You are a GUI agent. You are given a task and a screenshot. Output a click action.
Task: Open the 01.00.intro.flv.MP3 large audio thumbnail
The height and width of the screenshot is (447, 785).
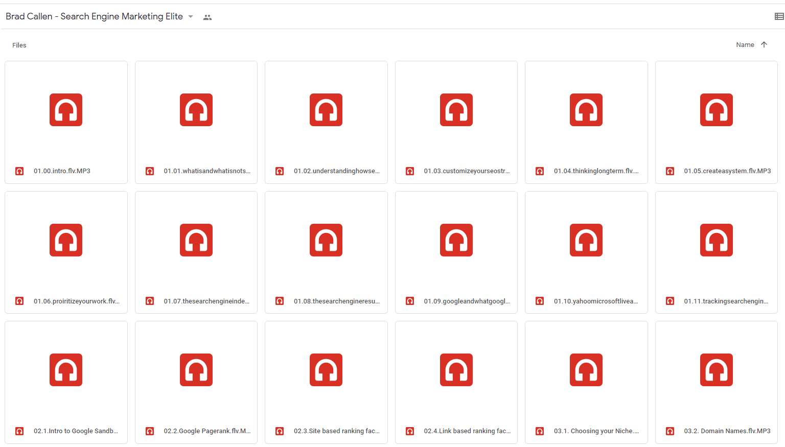[x=66, y=110]
